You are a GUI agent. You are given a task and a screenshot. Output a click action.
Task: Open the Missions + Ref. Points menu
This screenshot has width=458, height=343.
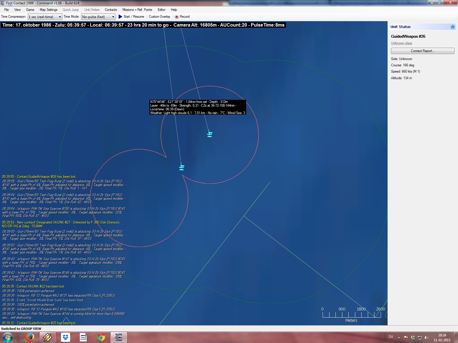click(137, 10)
